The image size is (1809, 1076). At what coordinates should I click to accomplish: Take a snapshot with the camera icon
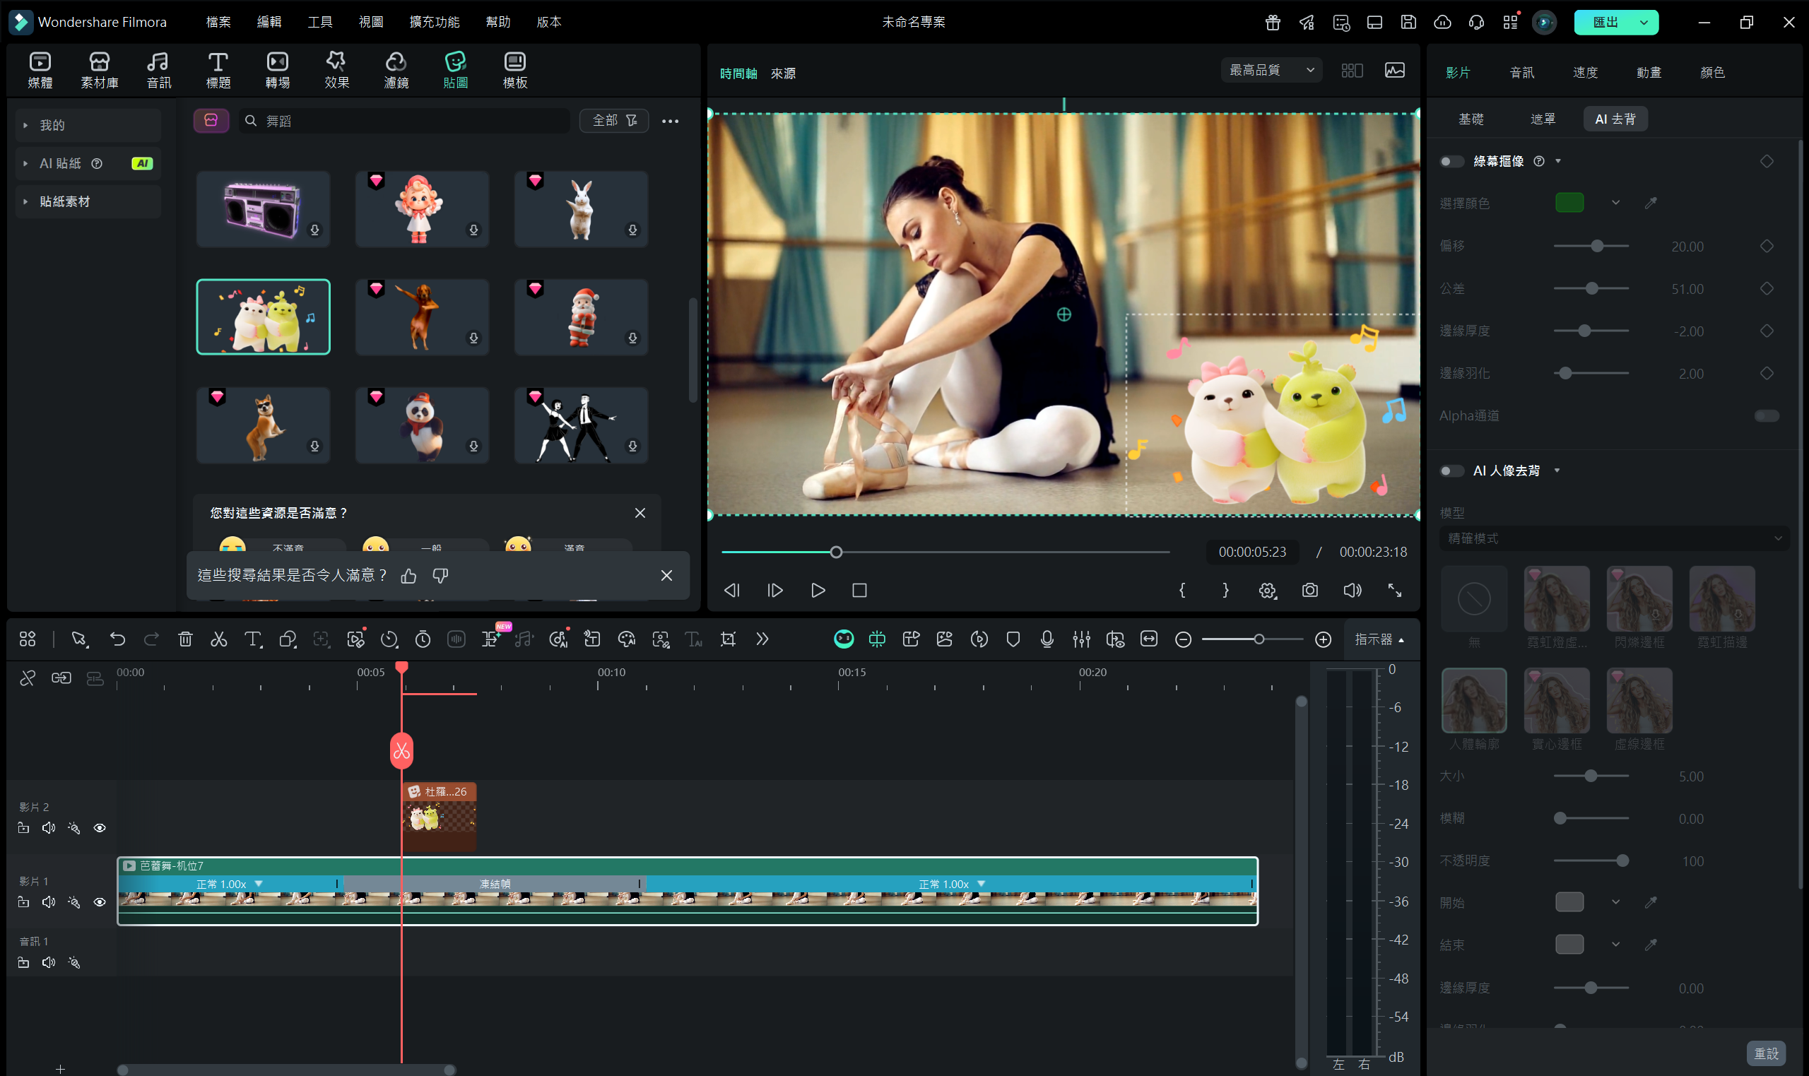(x=1309, y=590)
